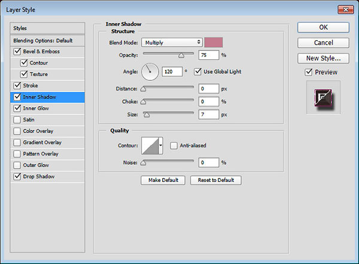This screenshot has height=264, width=359.
Task: Click the Noise slider handle
Action: (x=143, y=163)
